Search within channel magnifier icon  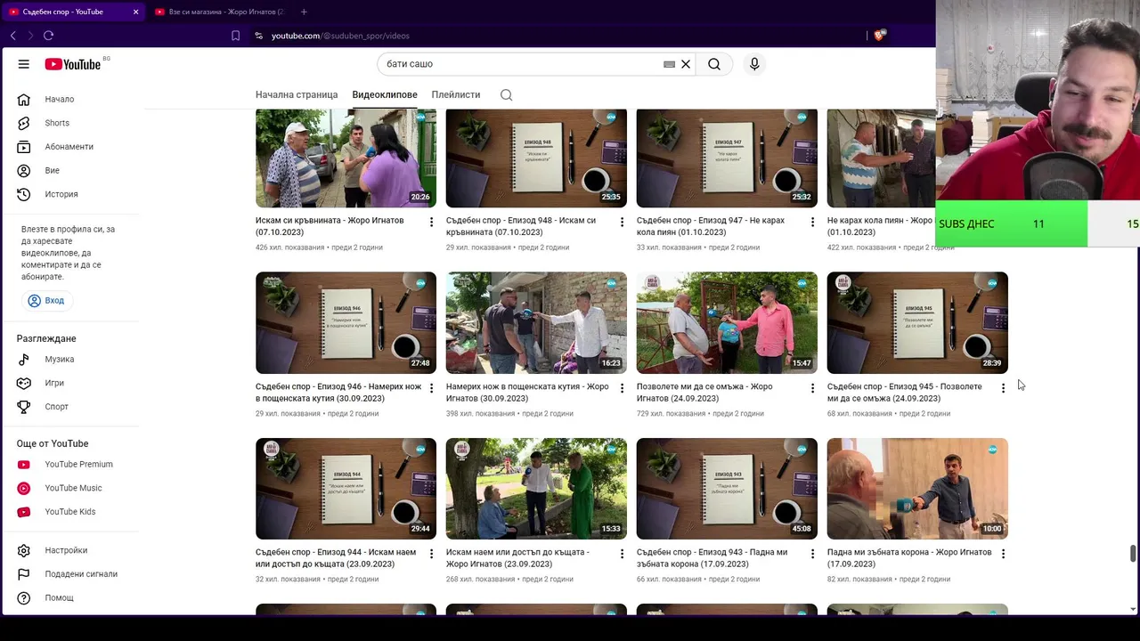507,95
